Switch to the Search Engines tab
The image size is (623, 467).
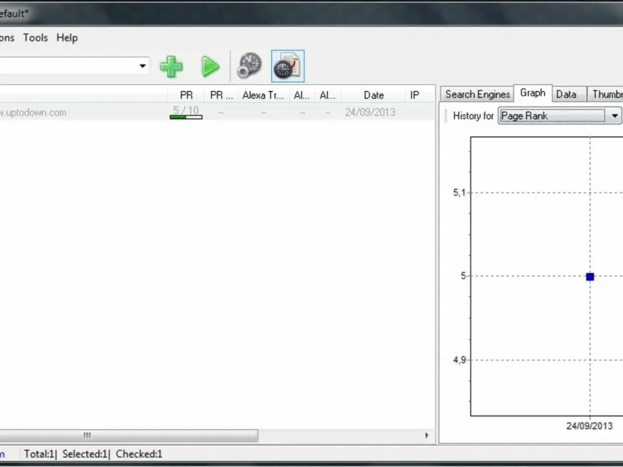coord(477,94)
